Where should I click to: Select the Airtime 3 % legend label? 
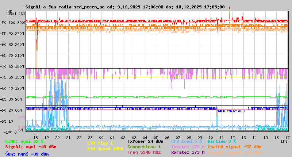coord(222,141)
